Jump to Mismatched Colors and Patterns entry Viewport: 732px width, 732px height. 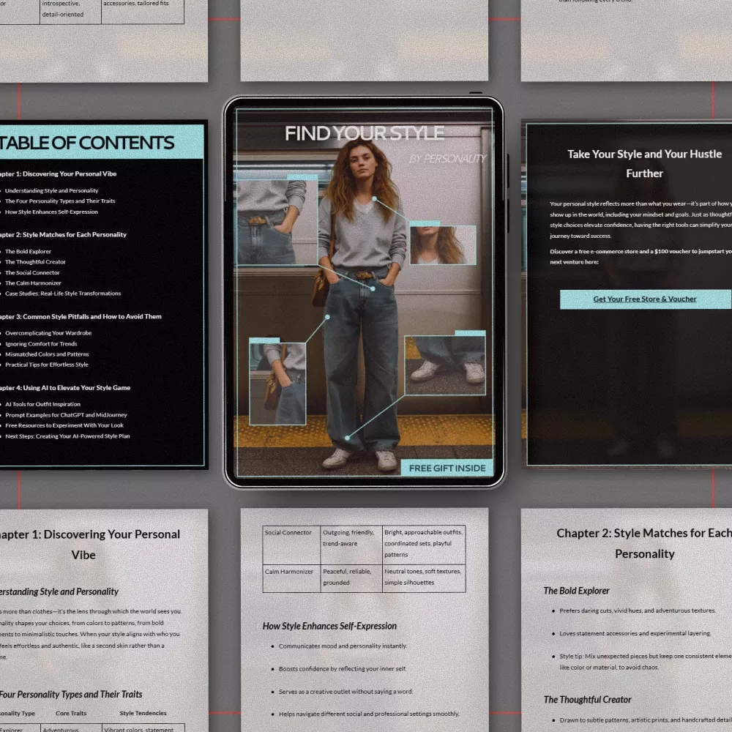click(x=47, y=354)
